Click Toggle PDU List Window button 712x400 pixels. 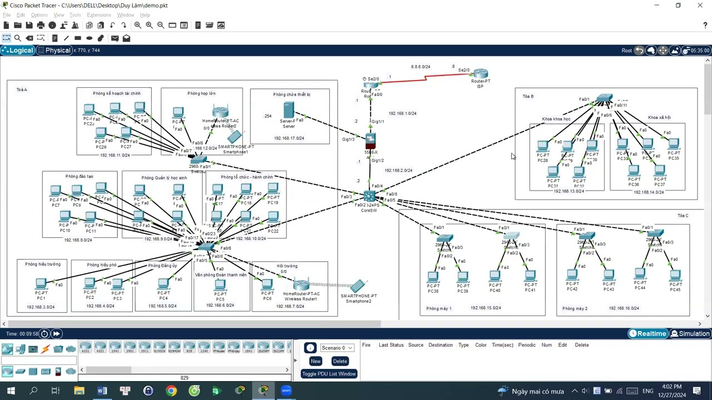pyautogui.click(x=329, y=374)
